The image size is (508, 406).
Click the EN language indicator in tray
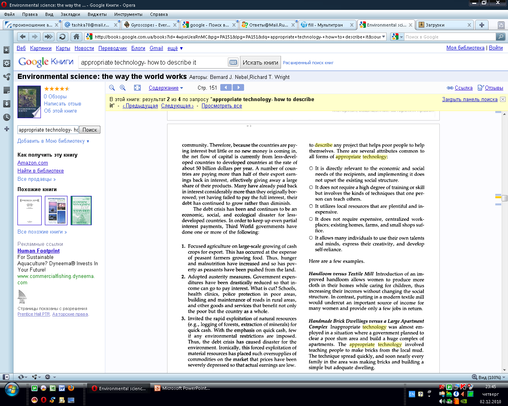pyautogui.click(x=412, y=394)
